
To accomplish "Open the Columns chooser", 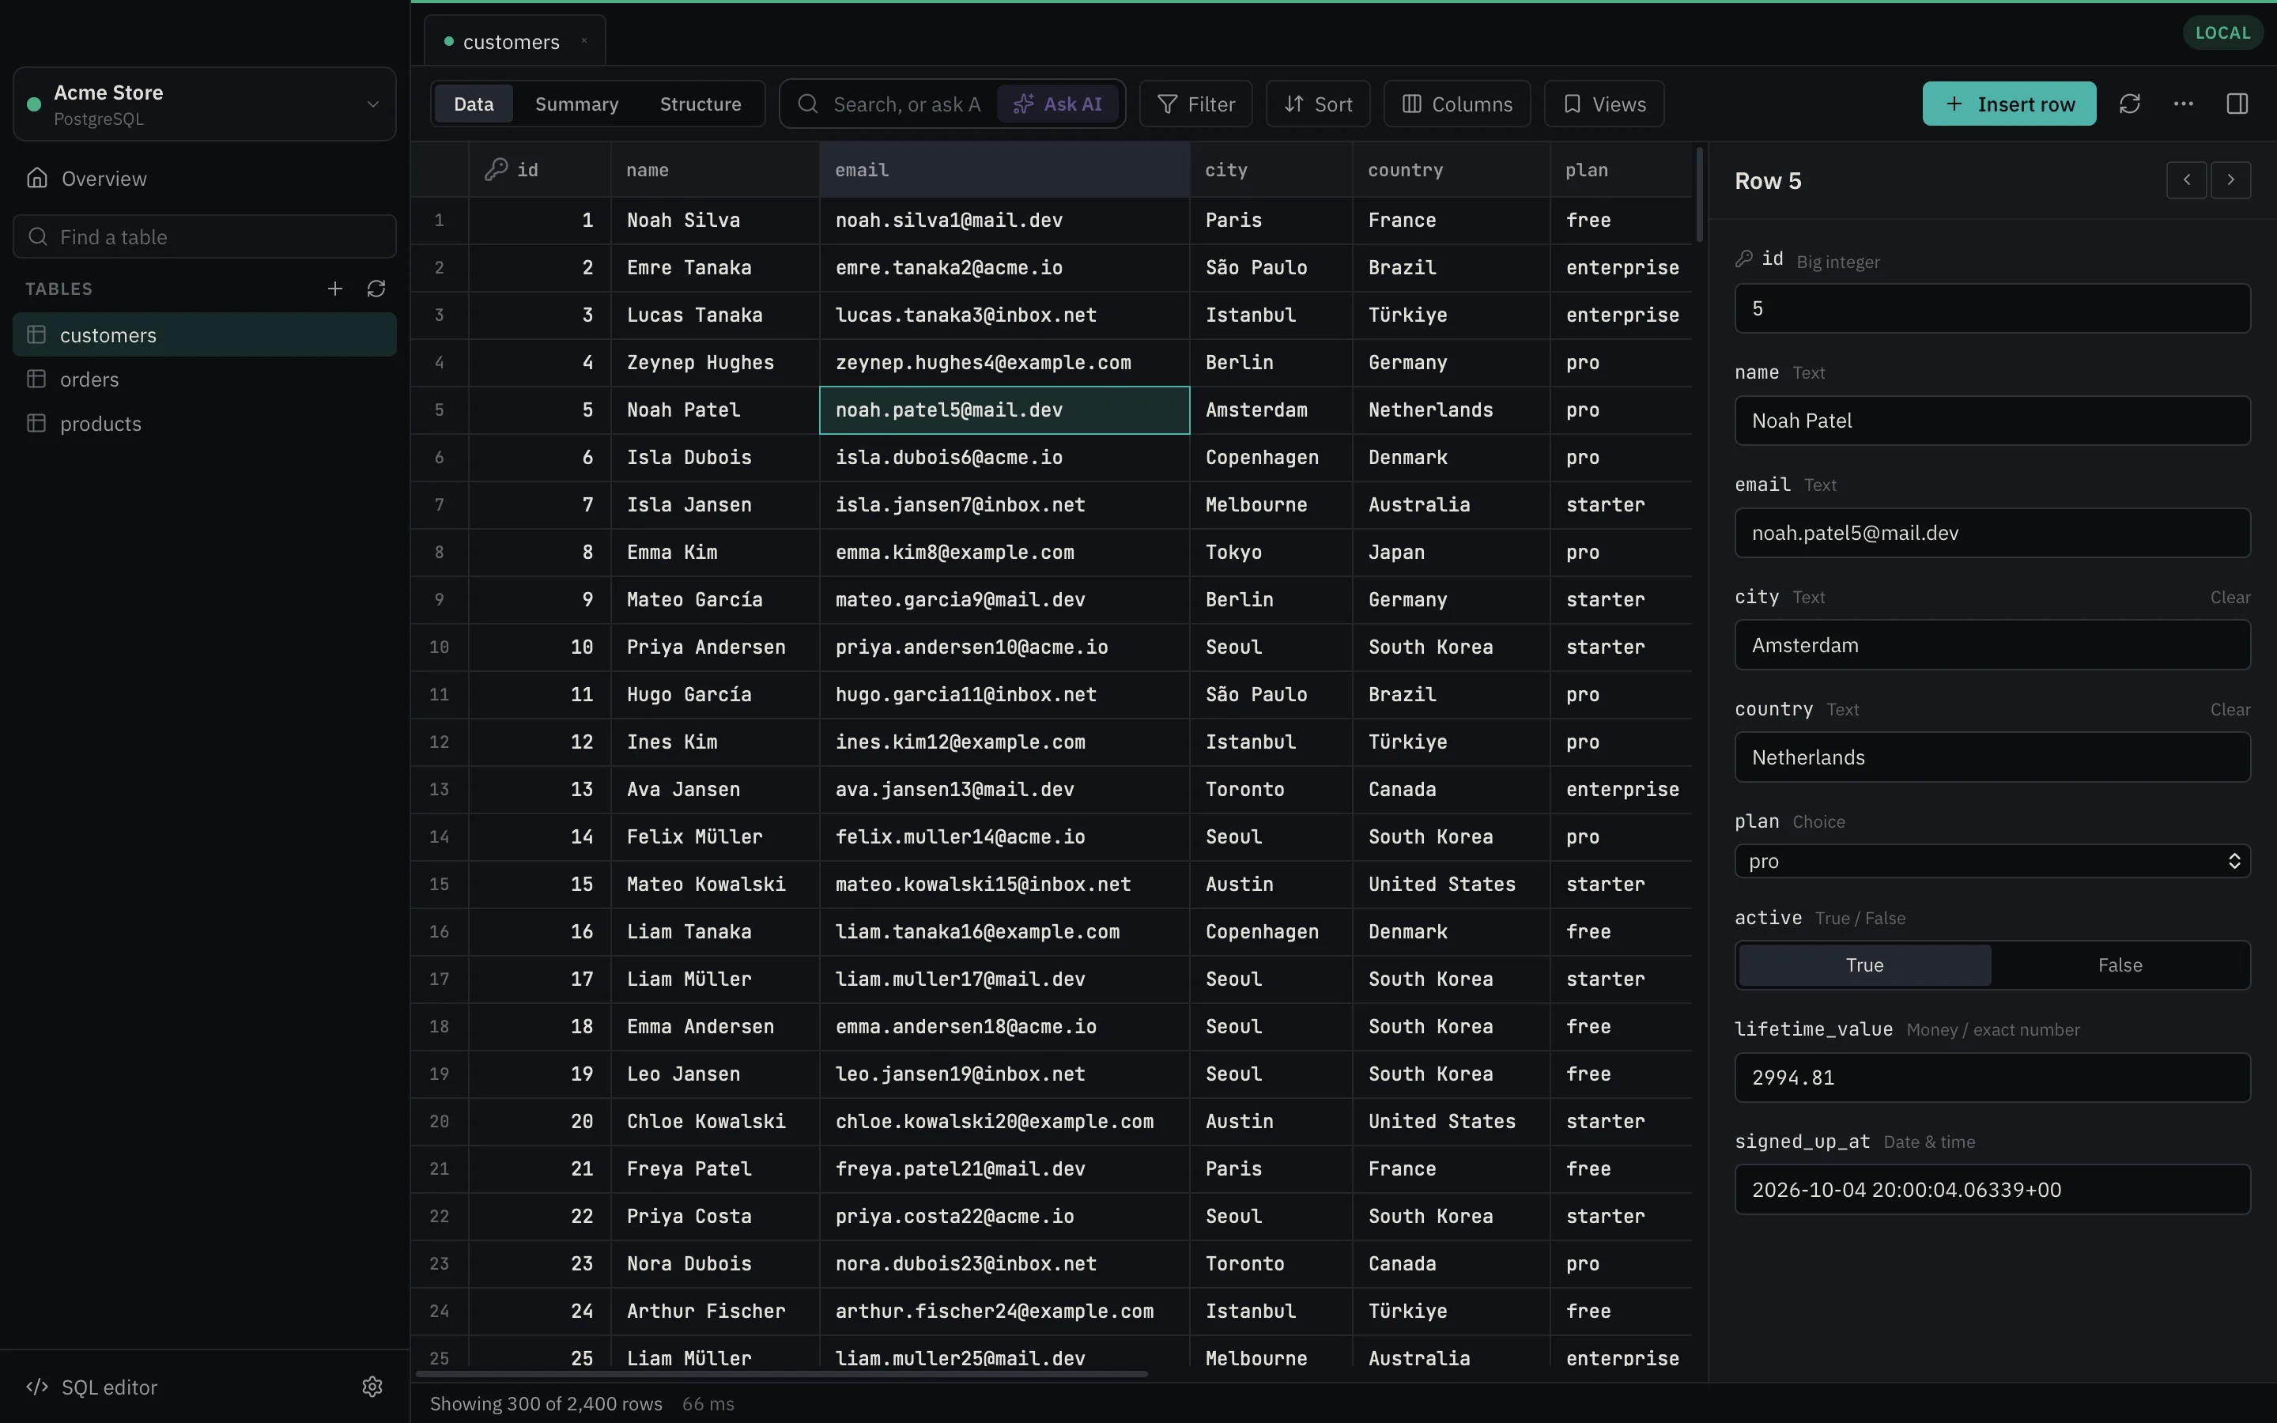I will (x=1457, y=104).
